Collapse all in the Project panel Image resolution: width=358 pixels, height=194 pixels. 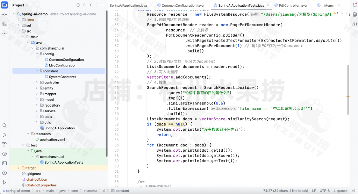click(91, 5)
